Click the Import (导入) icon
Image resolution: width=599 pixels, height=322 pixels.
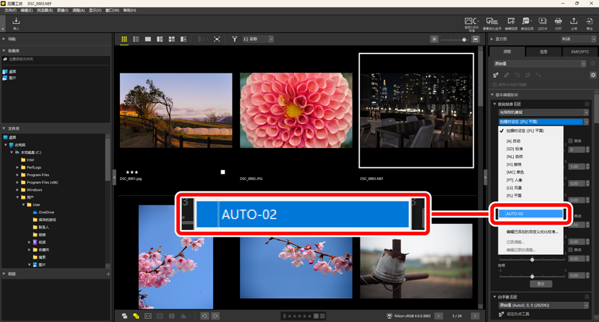pyautogui.click(x=16, y=23)
